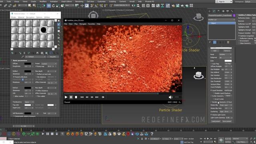Open the Favorites menu in media player
This screenshot has height=144, width=256.
pyautogui.click(x=92, y=24)
